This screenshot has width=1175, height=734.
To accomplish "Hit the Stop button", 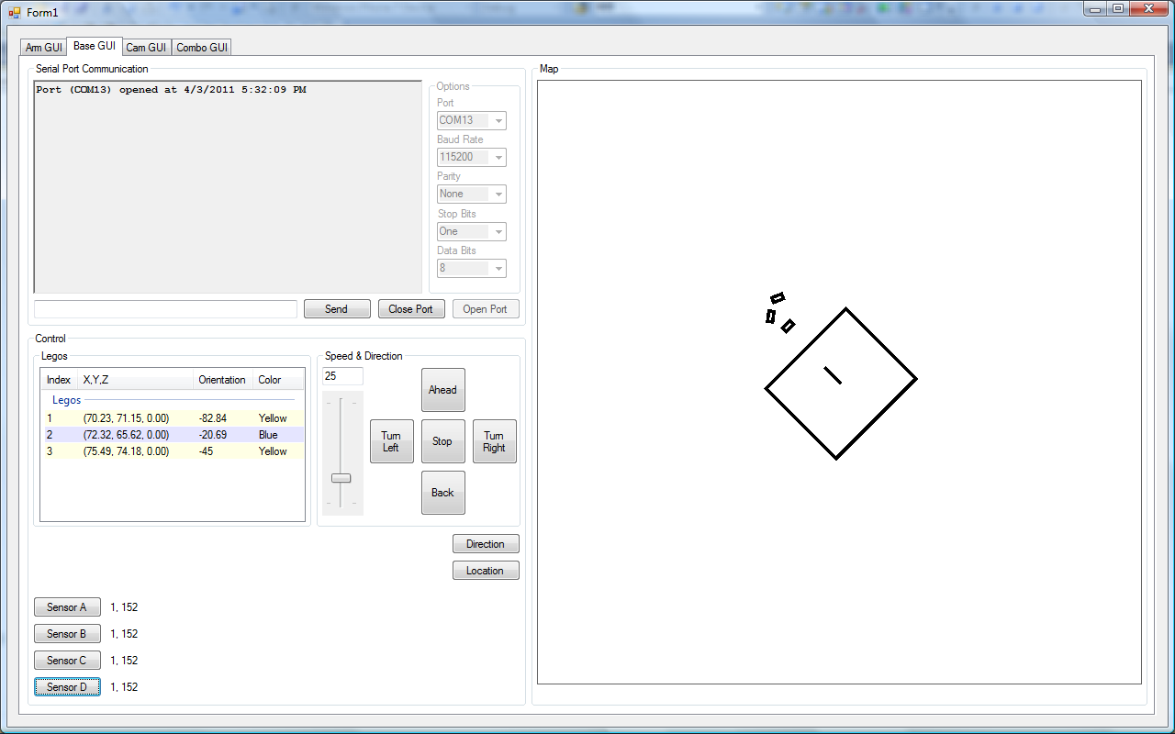I will [442, 441].
